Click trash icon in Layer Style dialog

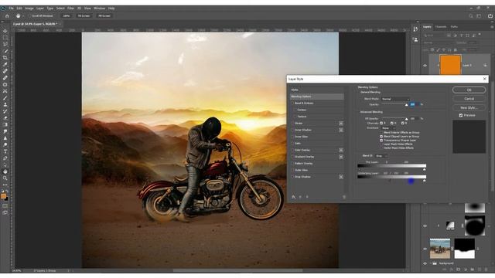pos(343,197)
